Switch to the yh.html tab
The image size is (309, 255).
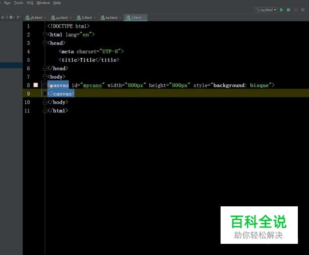coord(36,18)
